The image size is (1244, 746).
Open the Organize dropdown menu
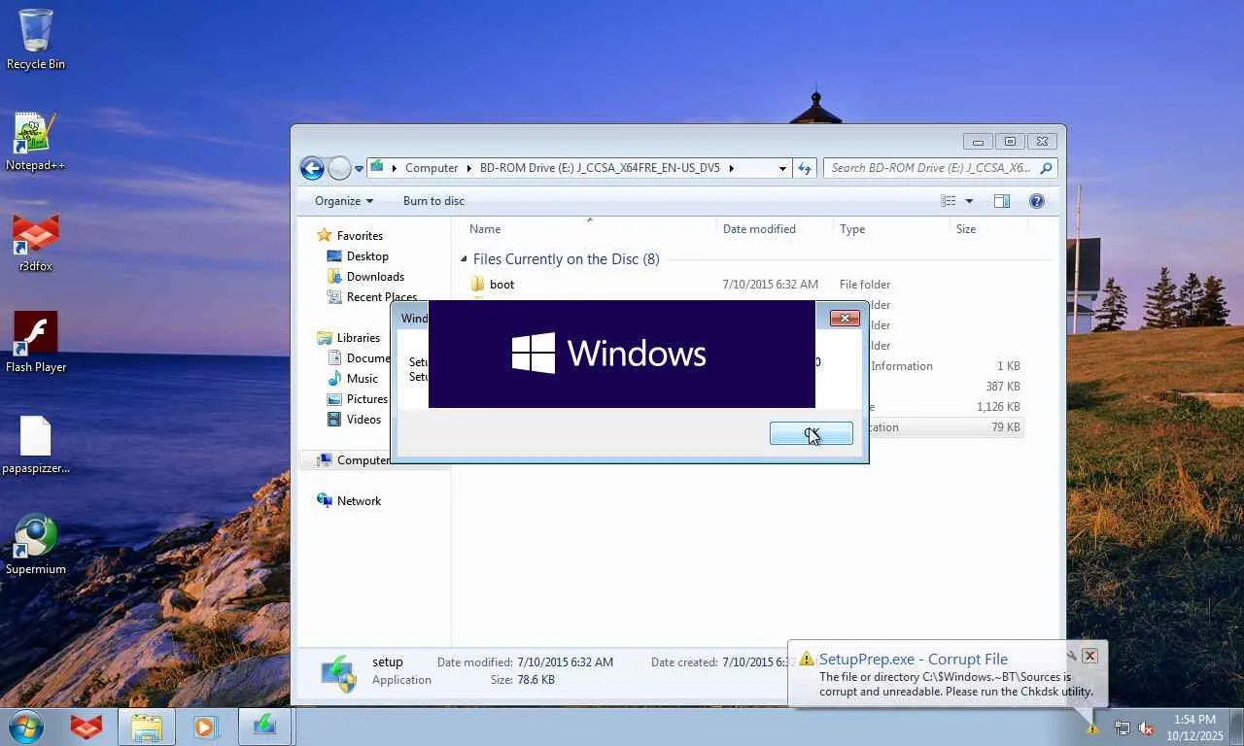coord(344,201)
